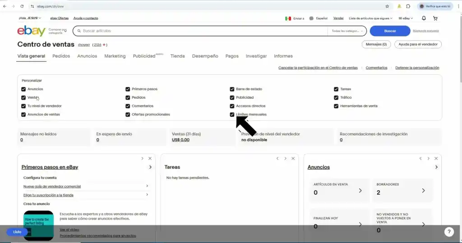
Task: Click the Ver el video link
Action: tap(69, 230)
